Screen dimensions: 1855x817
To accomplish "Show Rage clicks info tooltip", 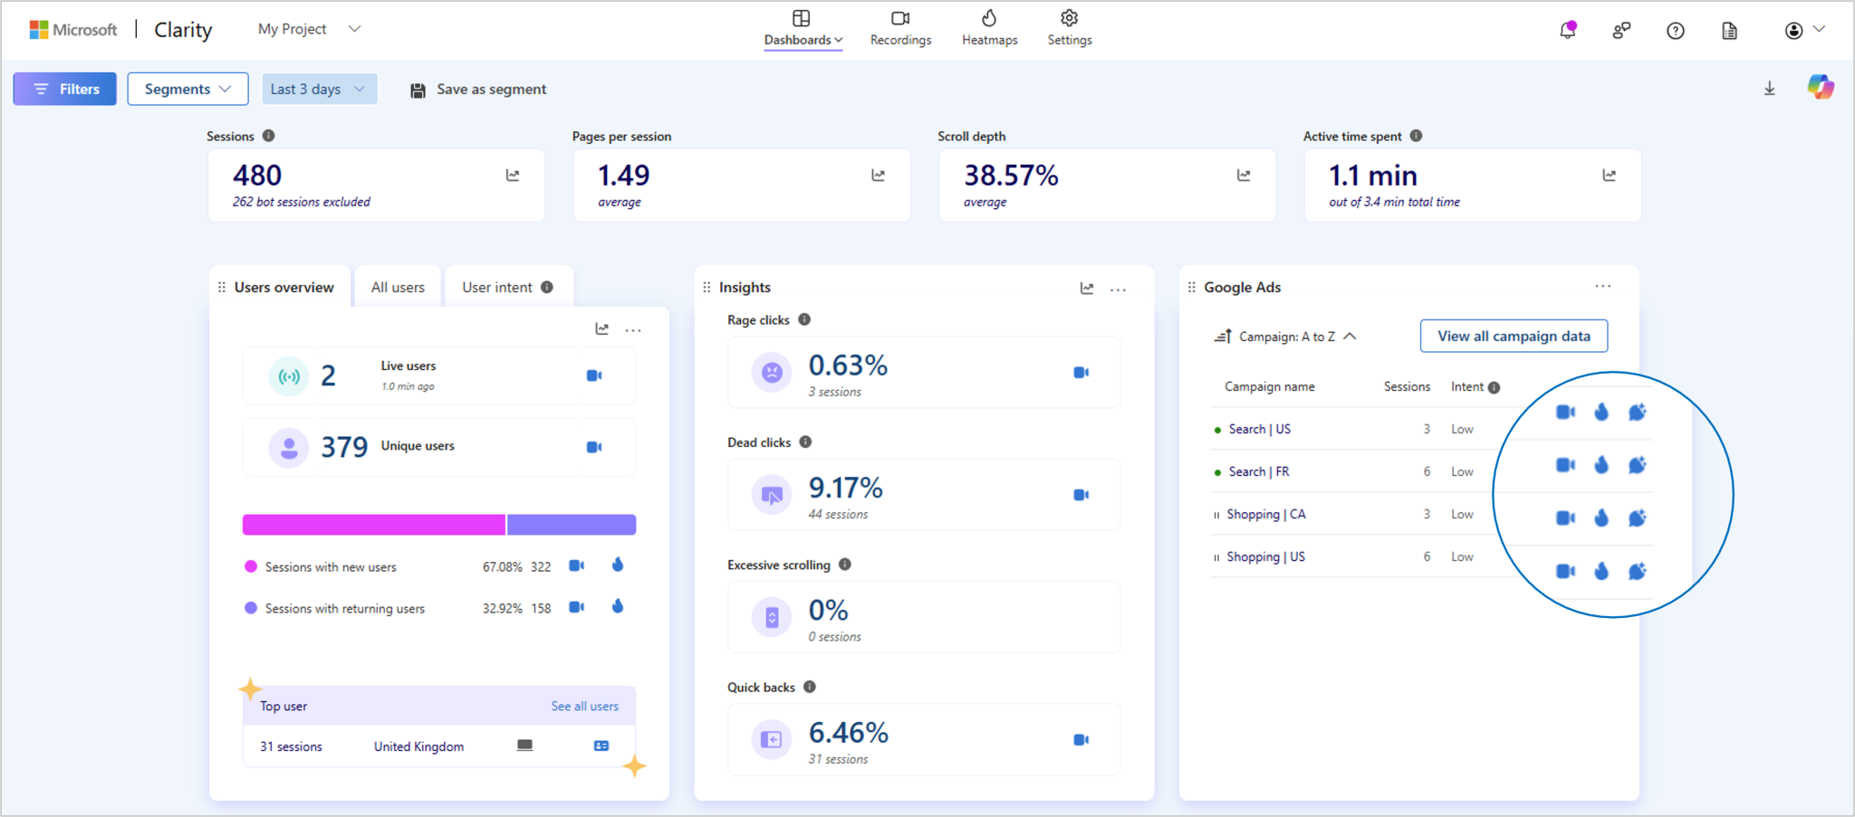I will point(804,319).
